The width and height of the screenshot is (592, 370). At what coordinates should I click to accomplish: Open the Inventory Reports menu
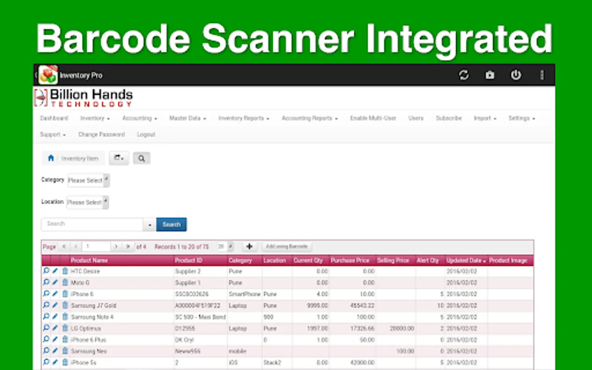click(244, 118)
